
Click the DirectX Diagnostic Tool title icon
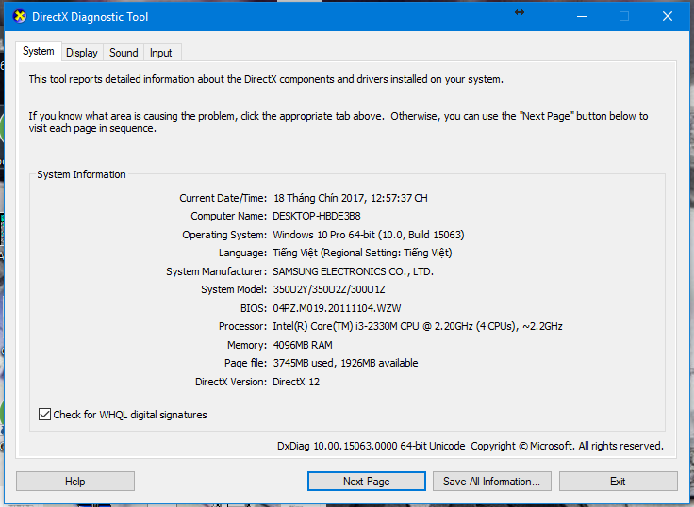coord(19,17)
